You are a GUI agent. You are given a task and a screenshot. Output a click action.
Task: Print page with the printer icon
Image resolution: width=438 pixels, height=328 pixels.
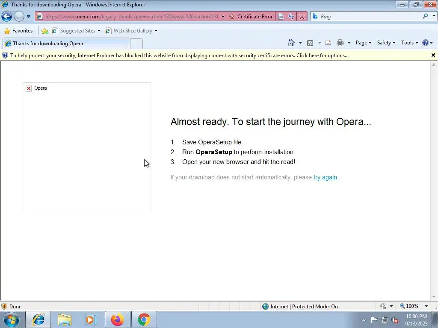tap(340, 43)
